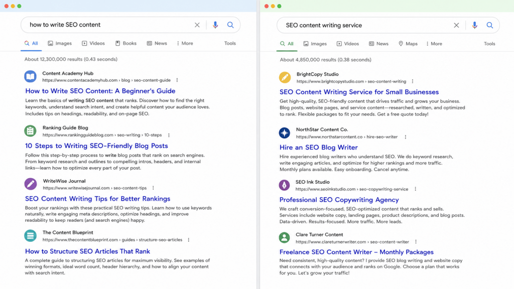Open Tools in right search window
The width and height of the screenshot is (514, 289).
click(x=489, y=44)
